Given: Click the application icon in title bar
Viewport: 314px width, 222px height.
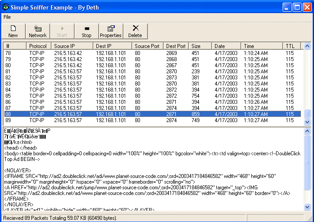Looking at the screenshot, I should (6, 7).
